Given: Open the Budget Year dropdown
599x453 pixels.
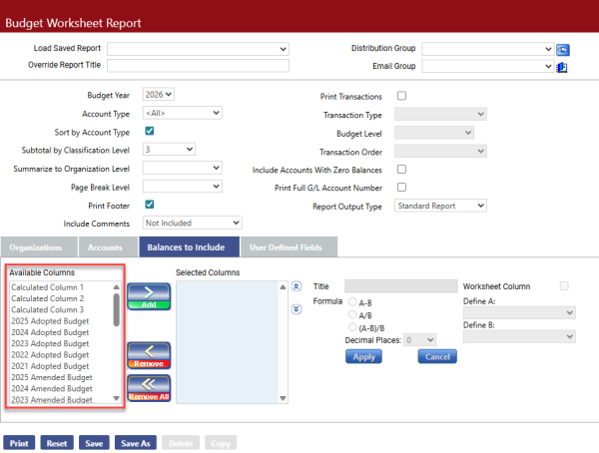Looking at the screenshot, I should (x=159, y=95).
